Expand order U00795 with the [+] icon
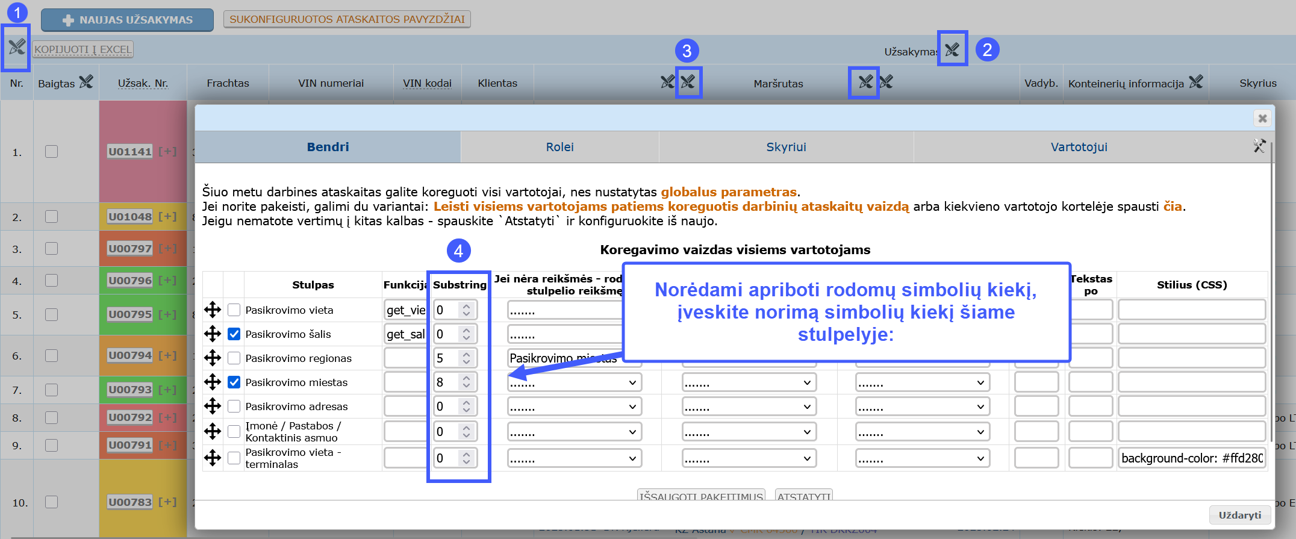This screenshot has height=539, width=1296. coord(168,314)
